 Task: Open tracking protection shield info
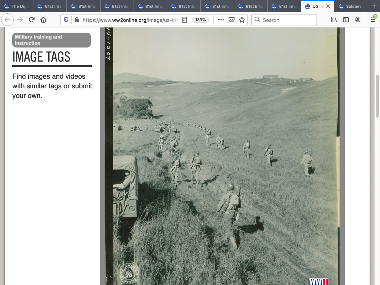(x=66, y=20)
